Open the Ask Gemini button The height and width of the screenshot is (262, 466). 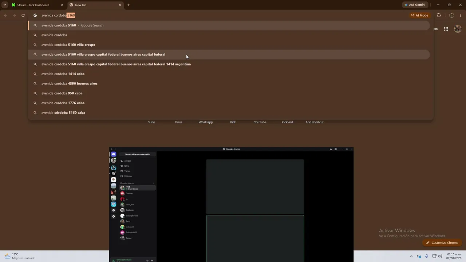[415, 5]
